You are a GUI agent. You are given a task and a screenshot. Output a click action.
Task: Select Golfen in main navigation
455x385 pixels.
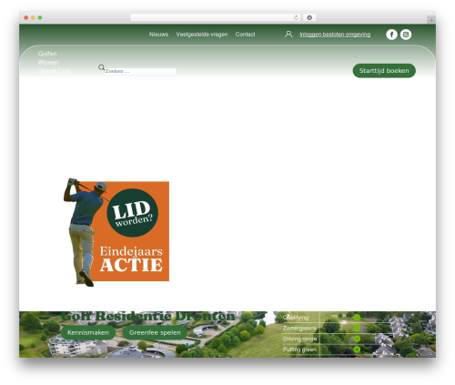[x=47, y=54]
